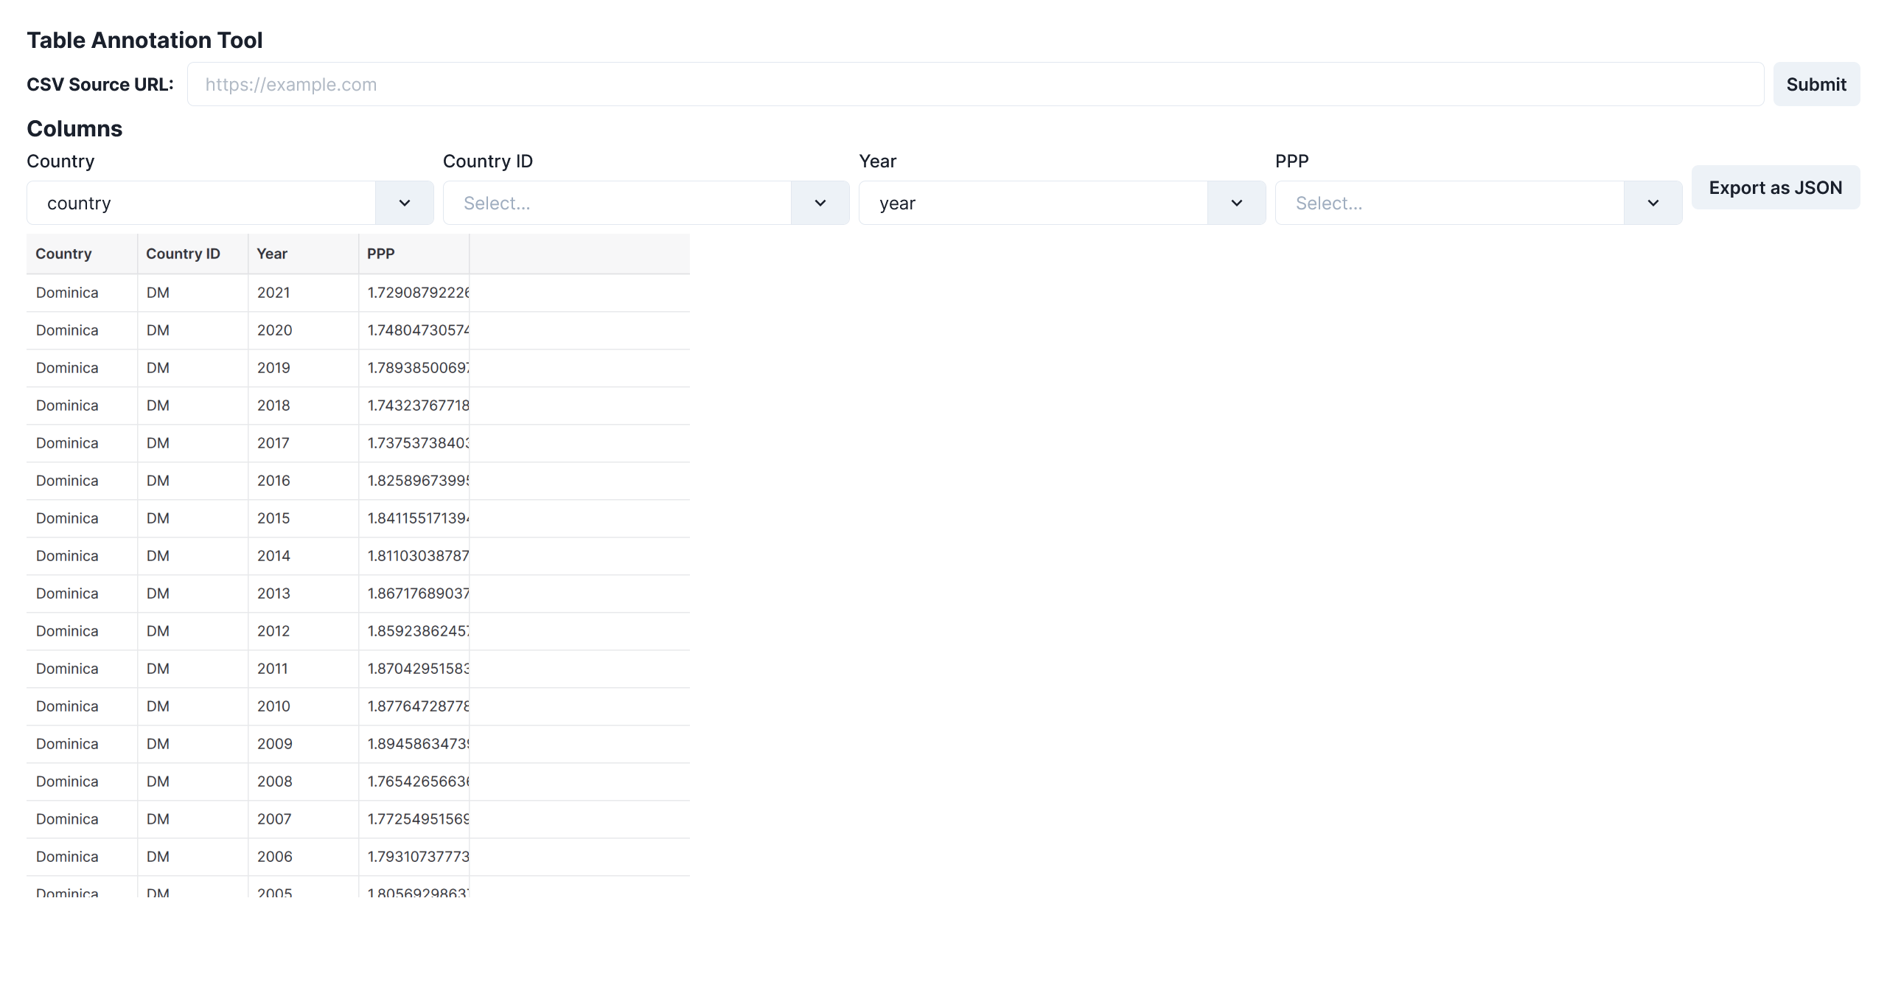Click the PPP Select placeholder field
Screen dimensions: 1887x1002
coord(1449,203)
